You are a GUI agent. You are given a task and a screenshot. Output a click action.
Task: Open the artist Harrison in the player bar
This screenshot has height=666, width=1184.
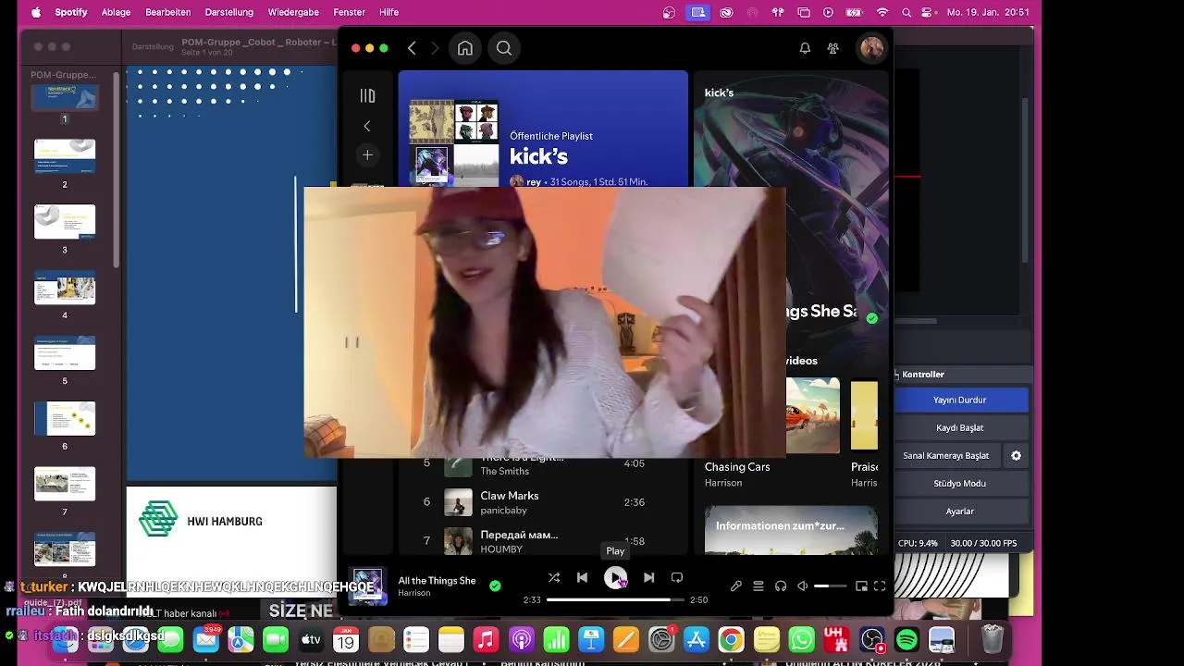[x=413, y=593]
